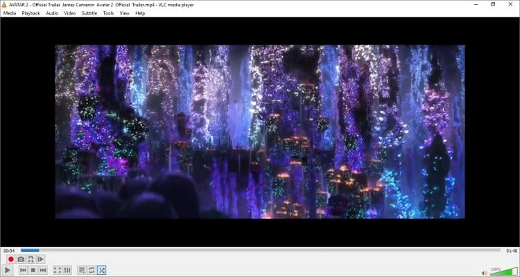
Task: Open the Audio menu
Action: (x=52, y=13)
